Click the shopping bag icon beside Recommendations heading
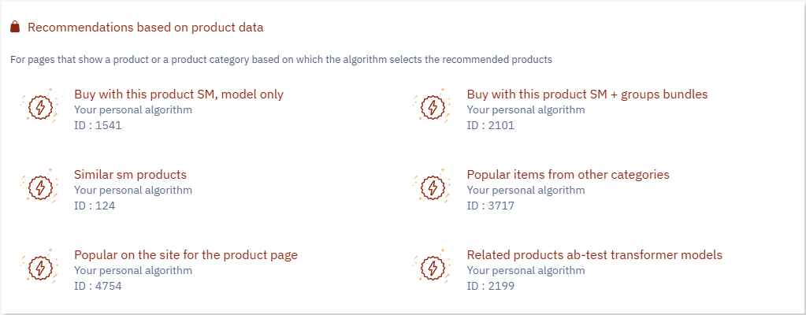Image resolution: width=806 pixels, height=315 pixels. [x=15, y=28]
